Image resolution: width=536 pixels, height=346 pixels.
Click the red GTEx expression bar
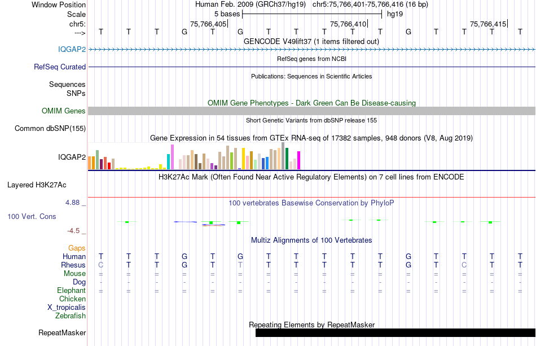click(x=109, y=166)
